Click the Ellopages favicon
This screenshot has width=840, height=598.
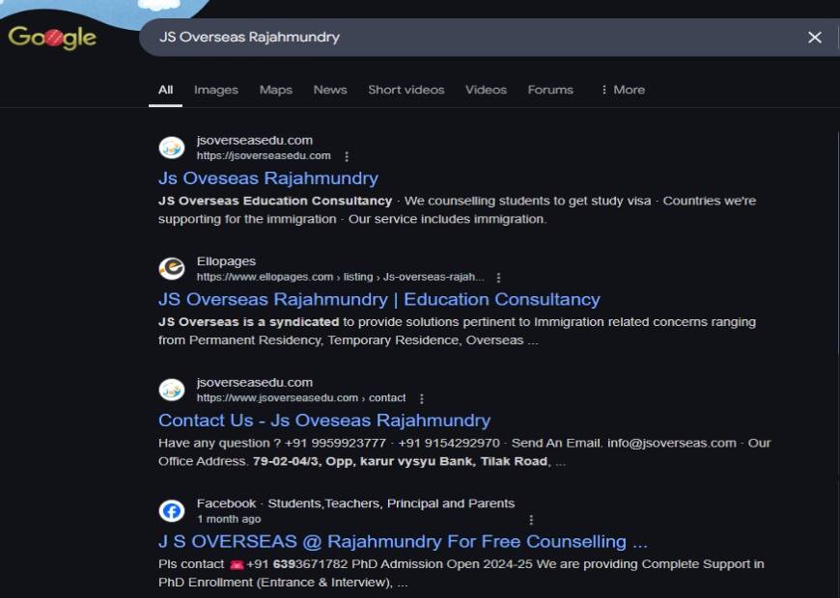tap(172, 269)
